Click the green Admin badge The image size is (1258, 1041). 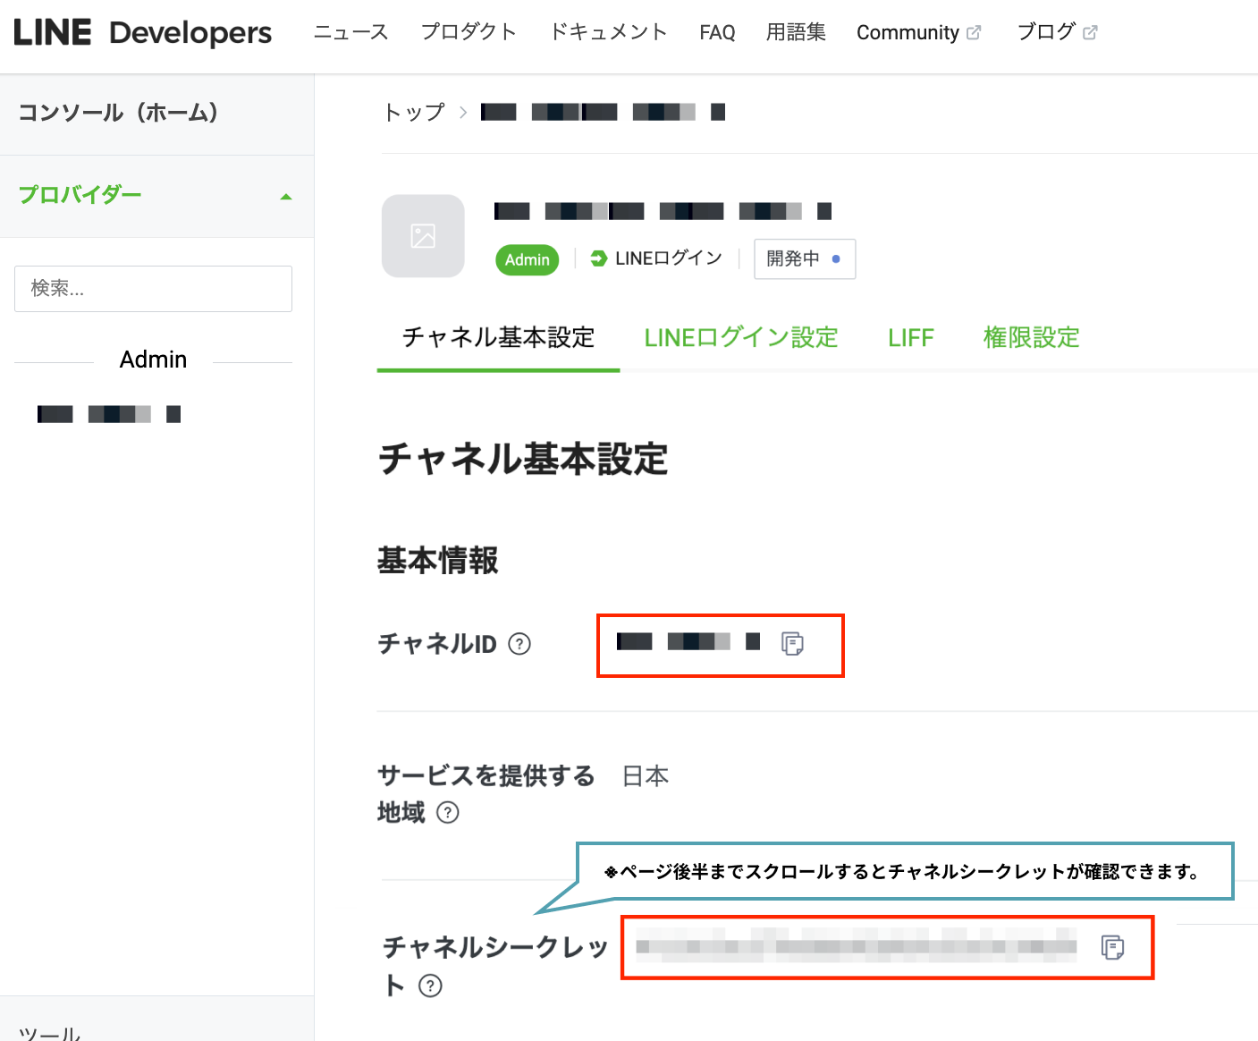(528, 259)
